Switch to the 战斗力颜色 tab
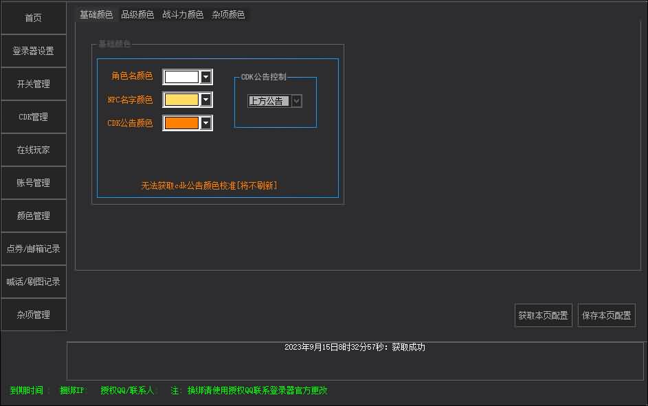 point(183,14)
